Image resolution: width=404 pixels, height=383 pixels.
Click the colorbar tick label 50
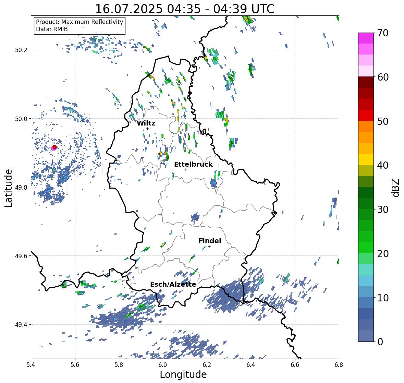tap(383, 121)
